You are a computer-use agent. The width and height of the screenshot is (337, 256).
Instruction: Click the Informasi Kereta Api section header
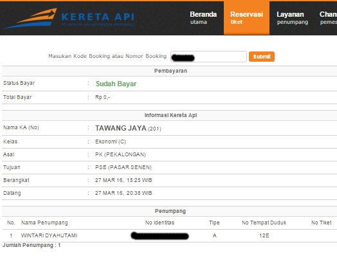(x=170, y=115)
